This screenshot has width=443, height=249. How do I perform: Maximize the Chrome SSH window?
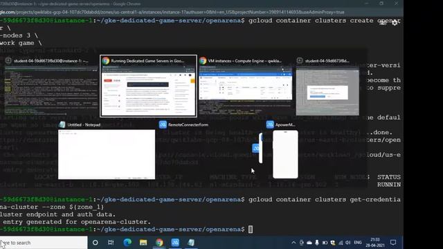[x=381, y=3]
